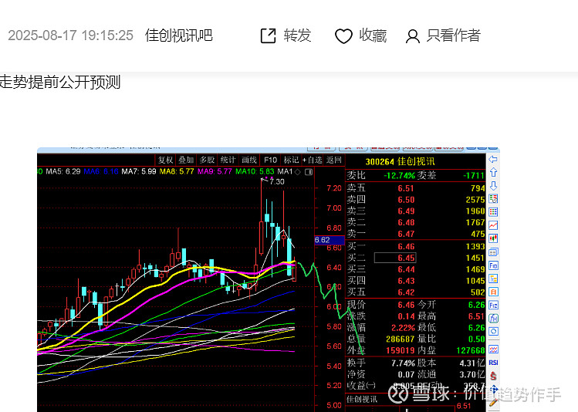Click the blue MA6 6.16 label

[101, 172]
